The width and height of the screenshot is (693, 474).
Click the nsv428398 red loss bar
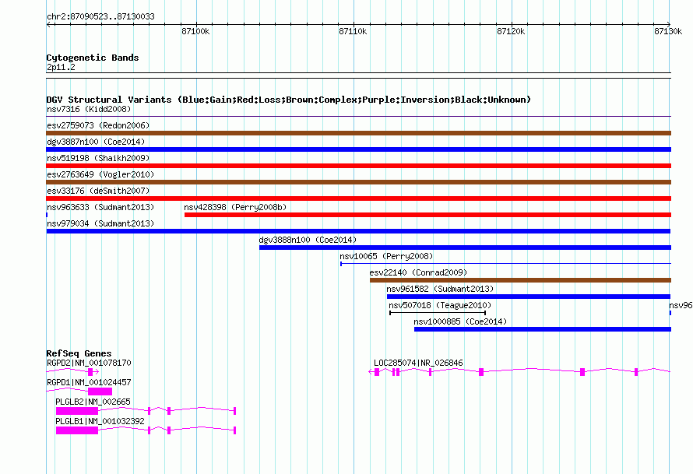click(x=427, y=215)
